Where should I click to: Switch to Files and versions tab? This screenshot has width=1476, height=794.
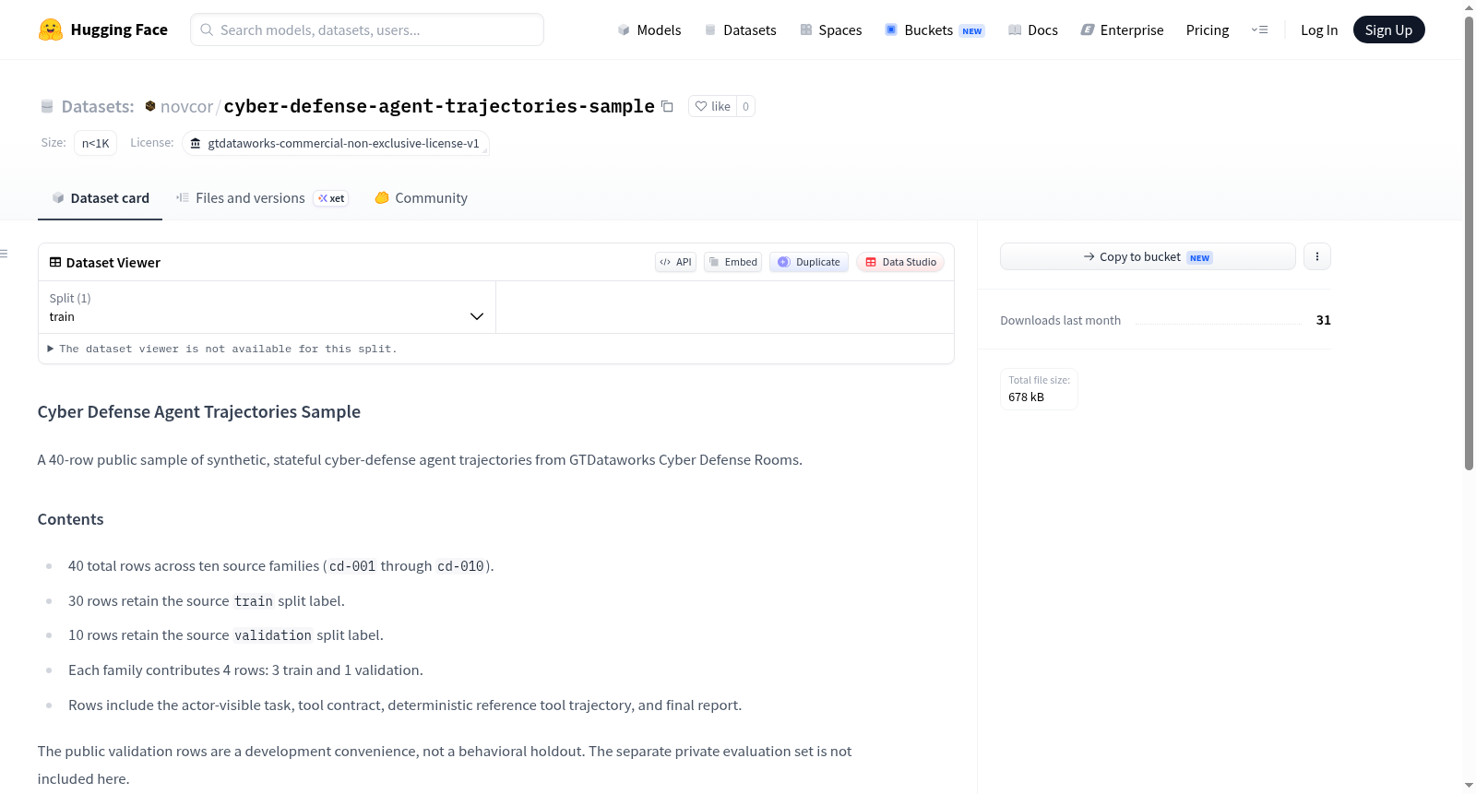click(262, 198)
